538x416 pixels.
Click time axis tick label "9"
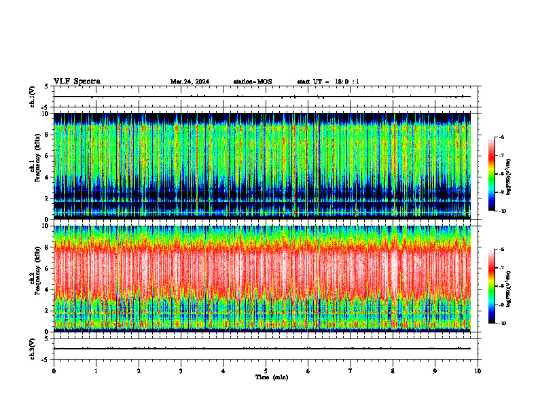coord(435,371)
